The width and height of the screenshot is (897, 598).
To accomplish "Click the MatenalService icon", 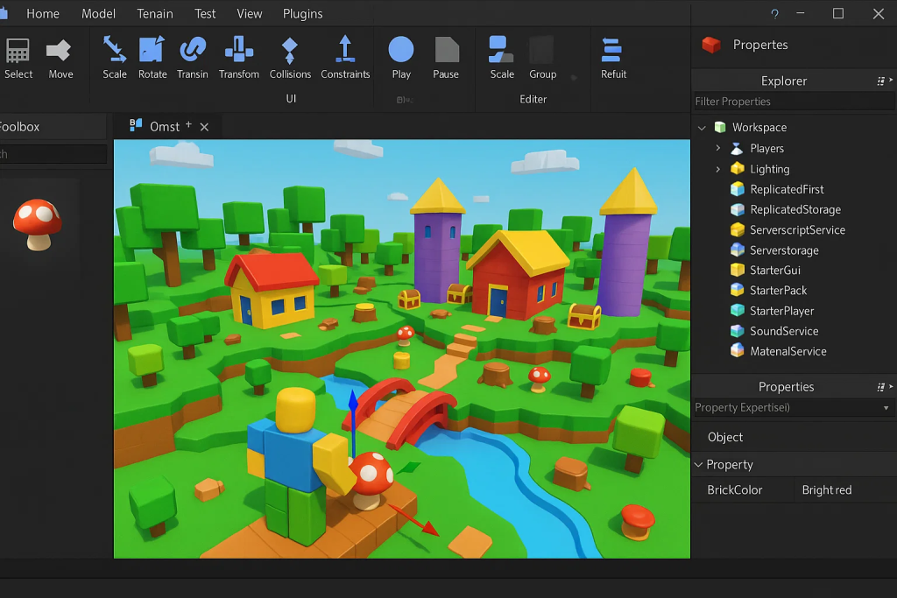I will [738, 350].
